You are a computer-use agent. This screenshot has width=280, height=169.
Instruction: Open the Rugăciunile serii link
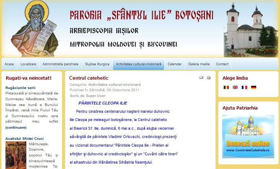pyautogui.click(x=20, y=88)
